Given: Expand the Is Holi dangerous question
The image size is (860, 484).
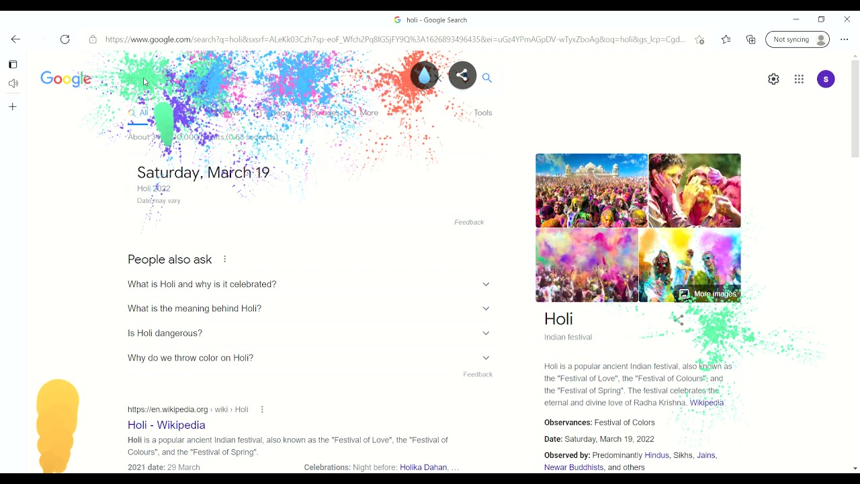Looking at the screenshot, I should [309, 333].
